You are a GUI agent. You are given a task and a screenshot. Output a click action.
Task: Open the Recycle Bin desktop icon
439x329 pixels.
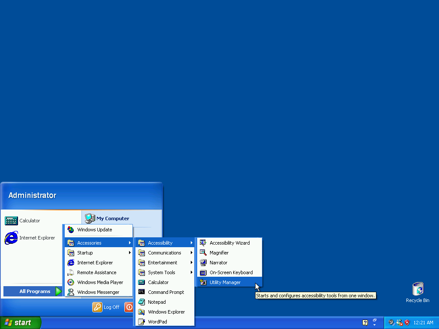pyautogui.click(x=418, y=289)
